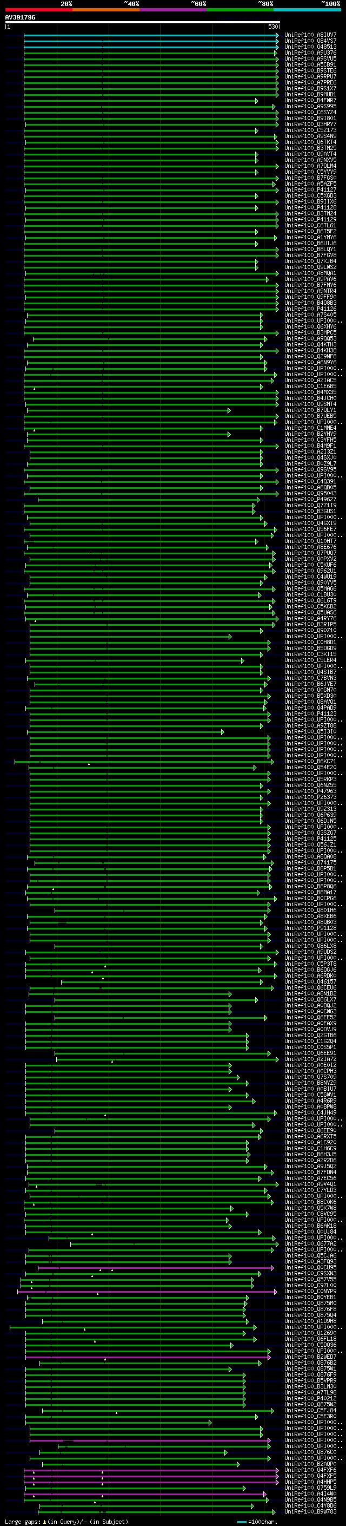Select UniRef100_O74175 label
Screen dimensions: 346x1526
click(310, 862)
